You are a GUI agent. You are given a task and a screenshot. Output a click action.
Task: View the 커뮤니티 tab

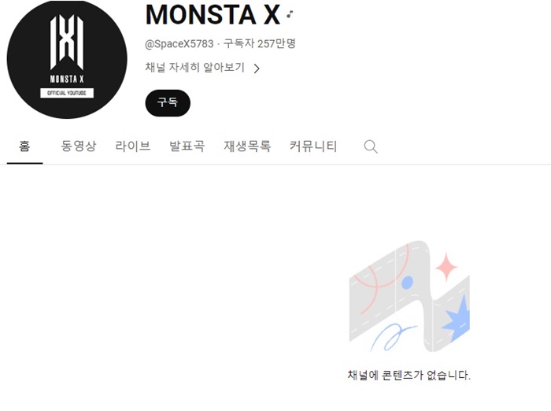click(x=313, y=146)
